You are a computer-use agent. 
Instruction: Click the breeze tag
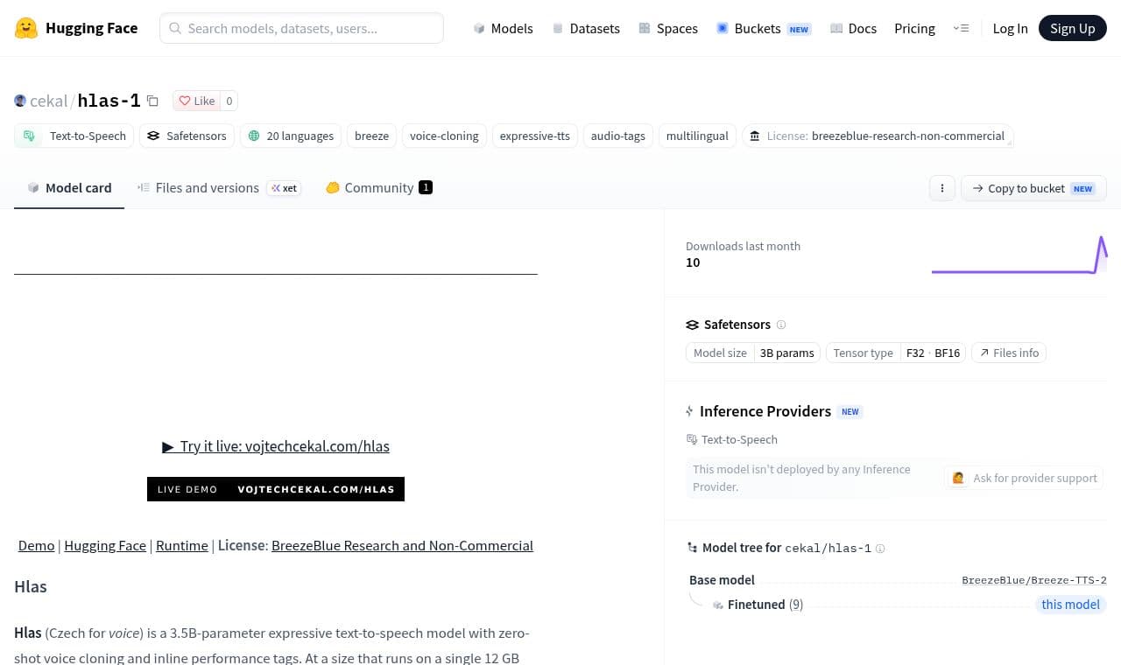coord(371,136)
